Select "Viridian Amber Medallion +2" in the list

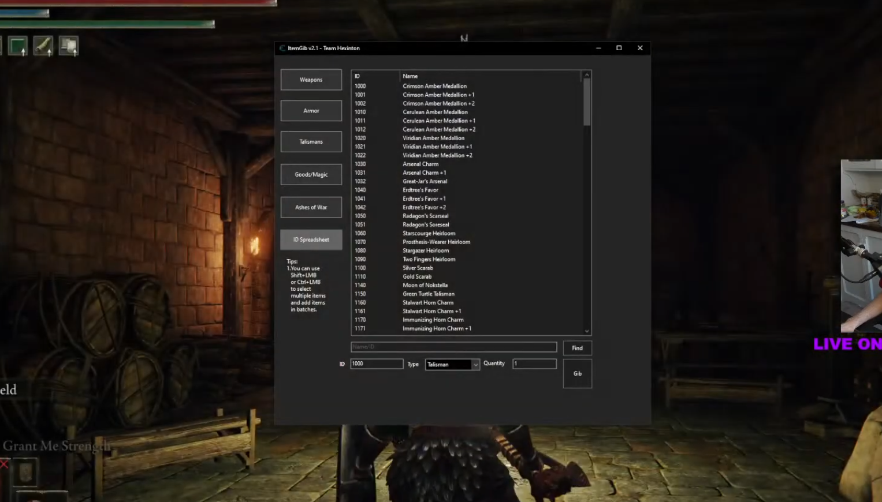(467, 155)
